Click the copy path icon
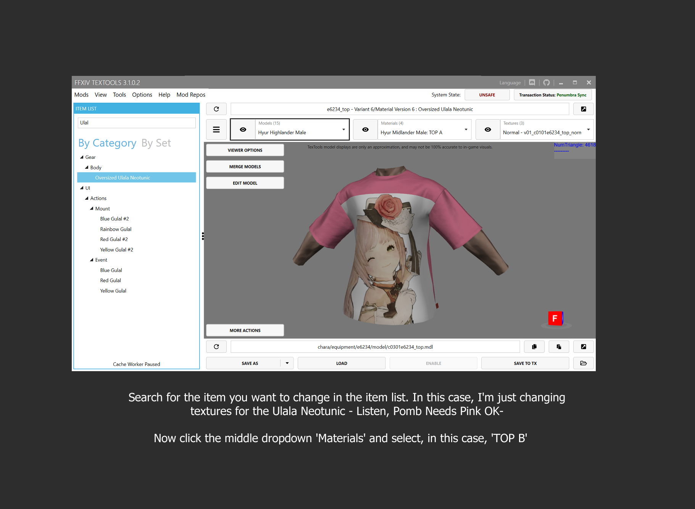Image resolution: width=695 pixels, height=509 pixels. [x=534, y=347]
